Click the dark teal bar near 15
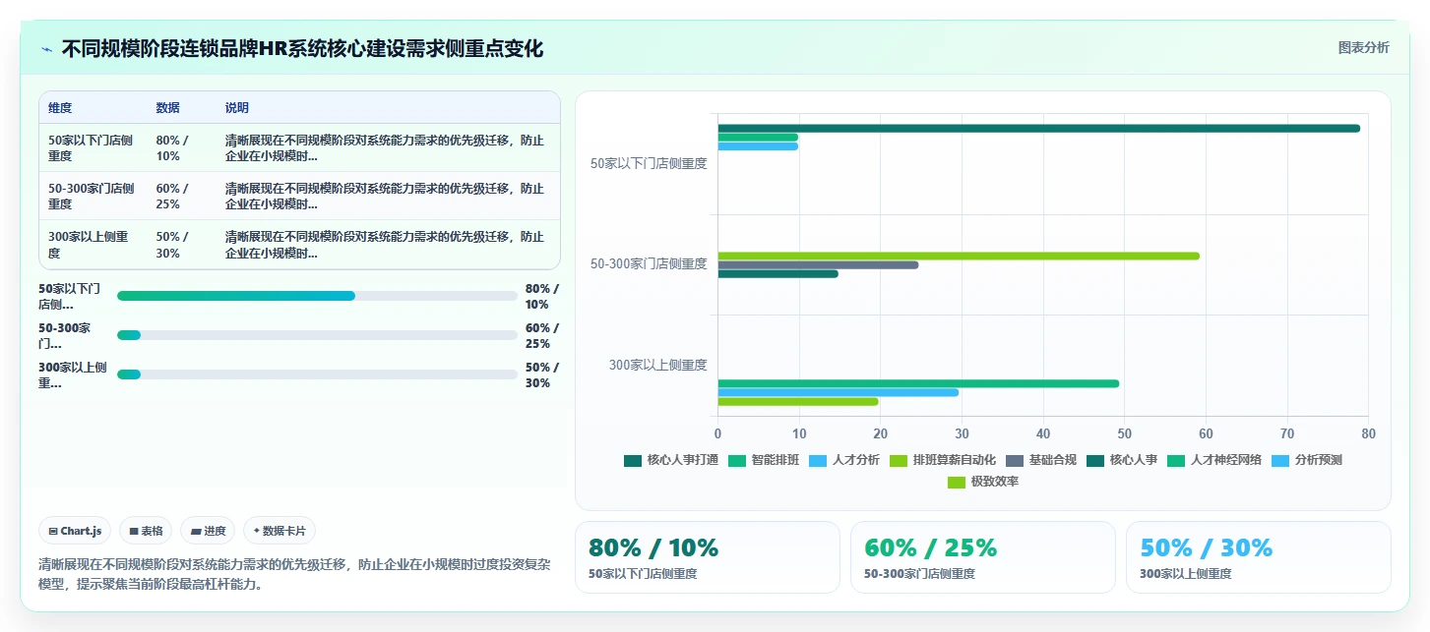The image size is (1430, 632). click(777, 273)
